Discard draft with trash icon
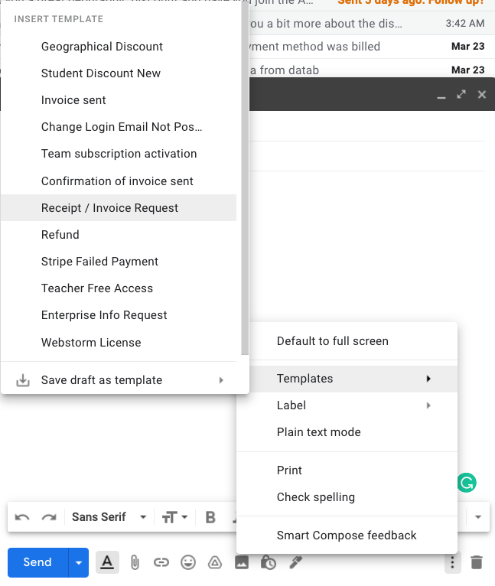495x586 pixels. click(477, 562)
